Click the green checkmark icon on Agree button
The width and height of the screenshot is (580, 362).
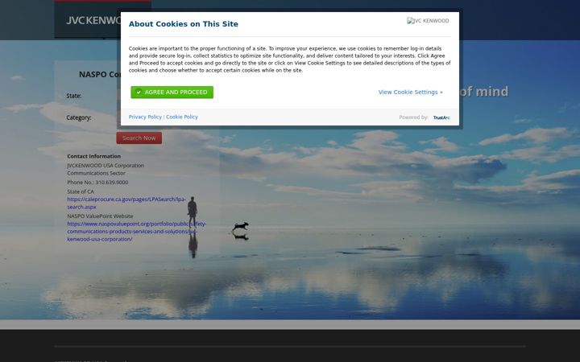pyautogui.click(x=139, y=93)
